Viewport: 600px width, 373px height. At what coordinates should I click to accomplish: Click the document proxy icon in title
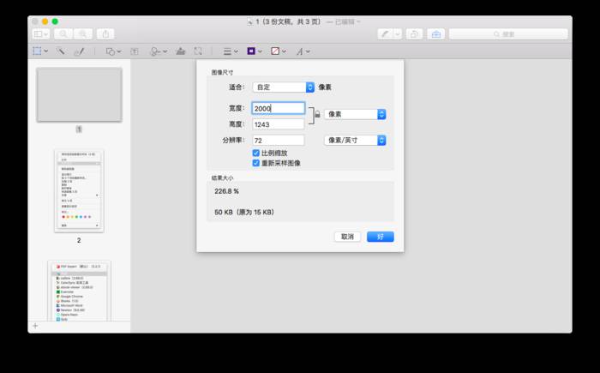[250, 21]
